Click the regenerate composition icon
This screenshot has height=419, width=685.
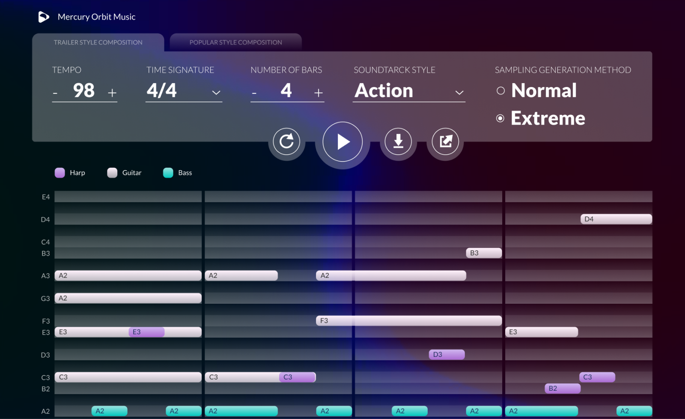[286, 141]
